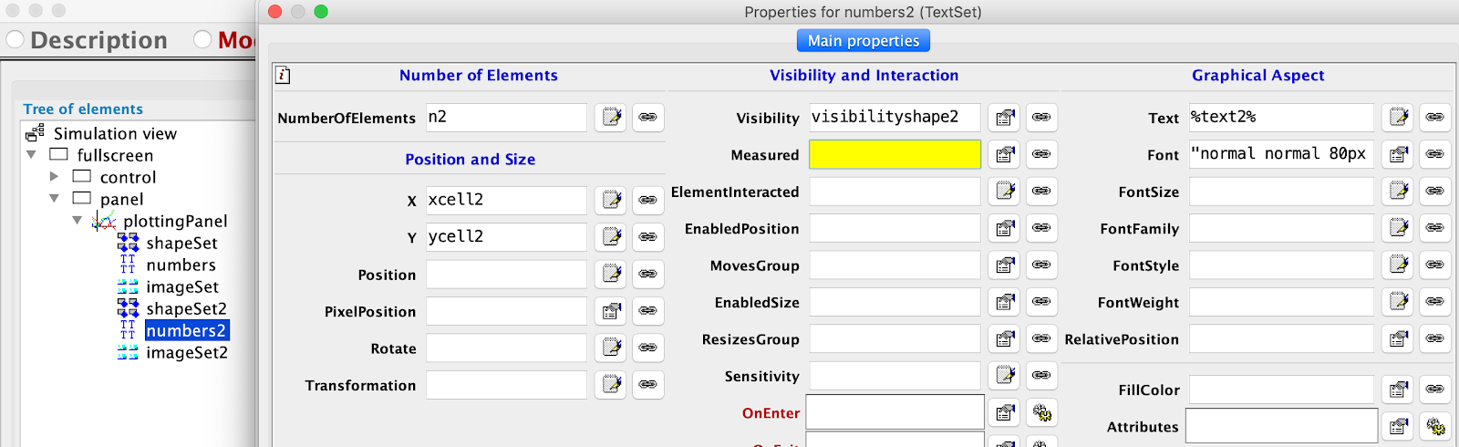This screenshot has width=1459, height=447.
Task: Open the Font editor dialog icon
Action: tap(1398, 155)
